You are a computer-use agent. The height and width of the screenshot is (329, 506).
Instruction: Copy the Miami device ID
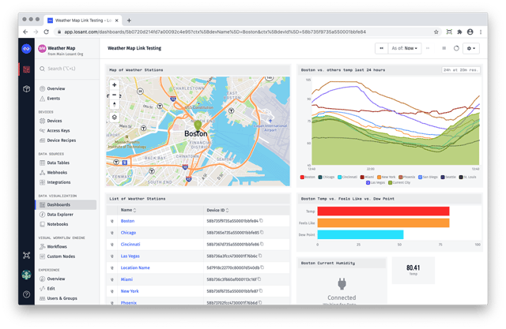[x=259, y=279]
